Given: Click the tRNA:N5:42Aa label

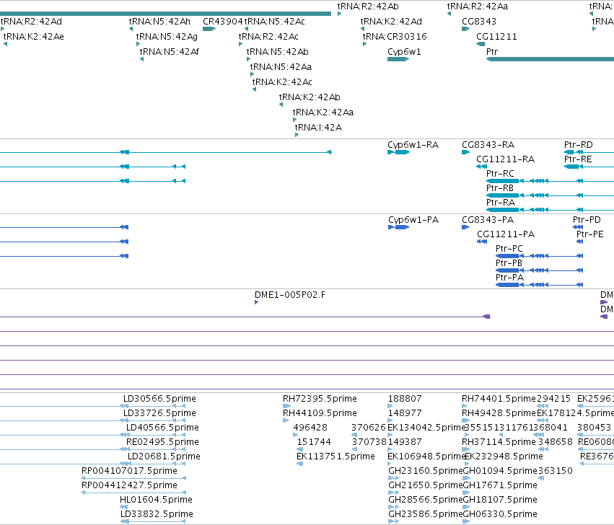Looking at the screenshot, I should pyautogui.click(x=281, y=67).
